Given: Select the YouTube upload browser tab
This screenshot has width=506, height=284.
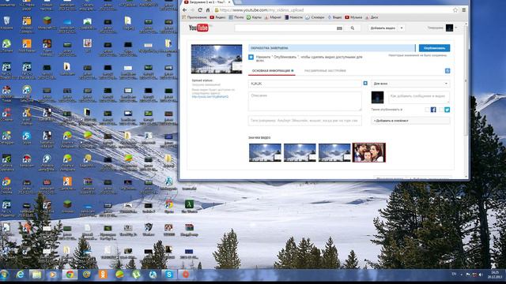Looking at the screenshot, I should pos(206,2).
